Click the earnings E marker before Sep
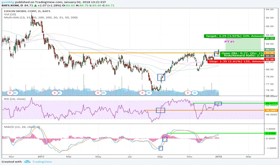280x165 pixels. [142, 93]
